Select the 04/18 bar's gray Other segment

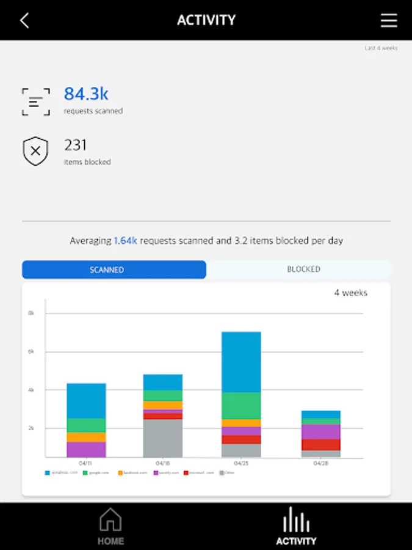pos(163,438)
